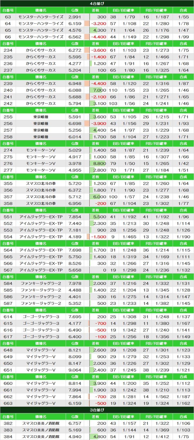The width and height of the screenshot is (194, 440).
Task: Select the 0 difference value in row 567
Action: pyautogui.click(x=105, y=270)
